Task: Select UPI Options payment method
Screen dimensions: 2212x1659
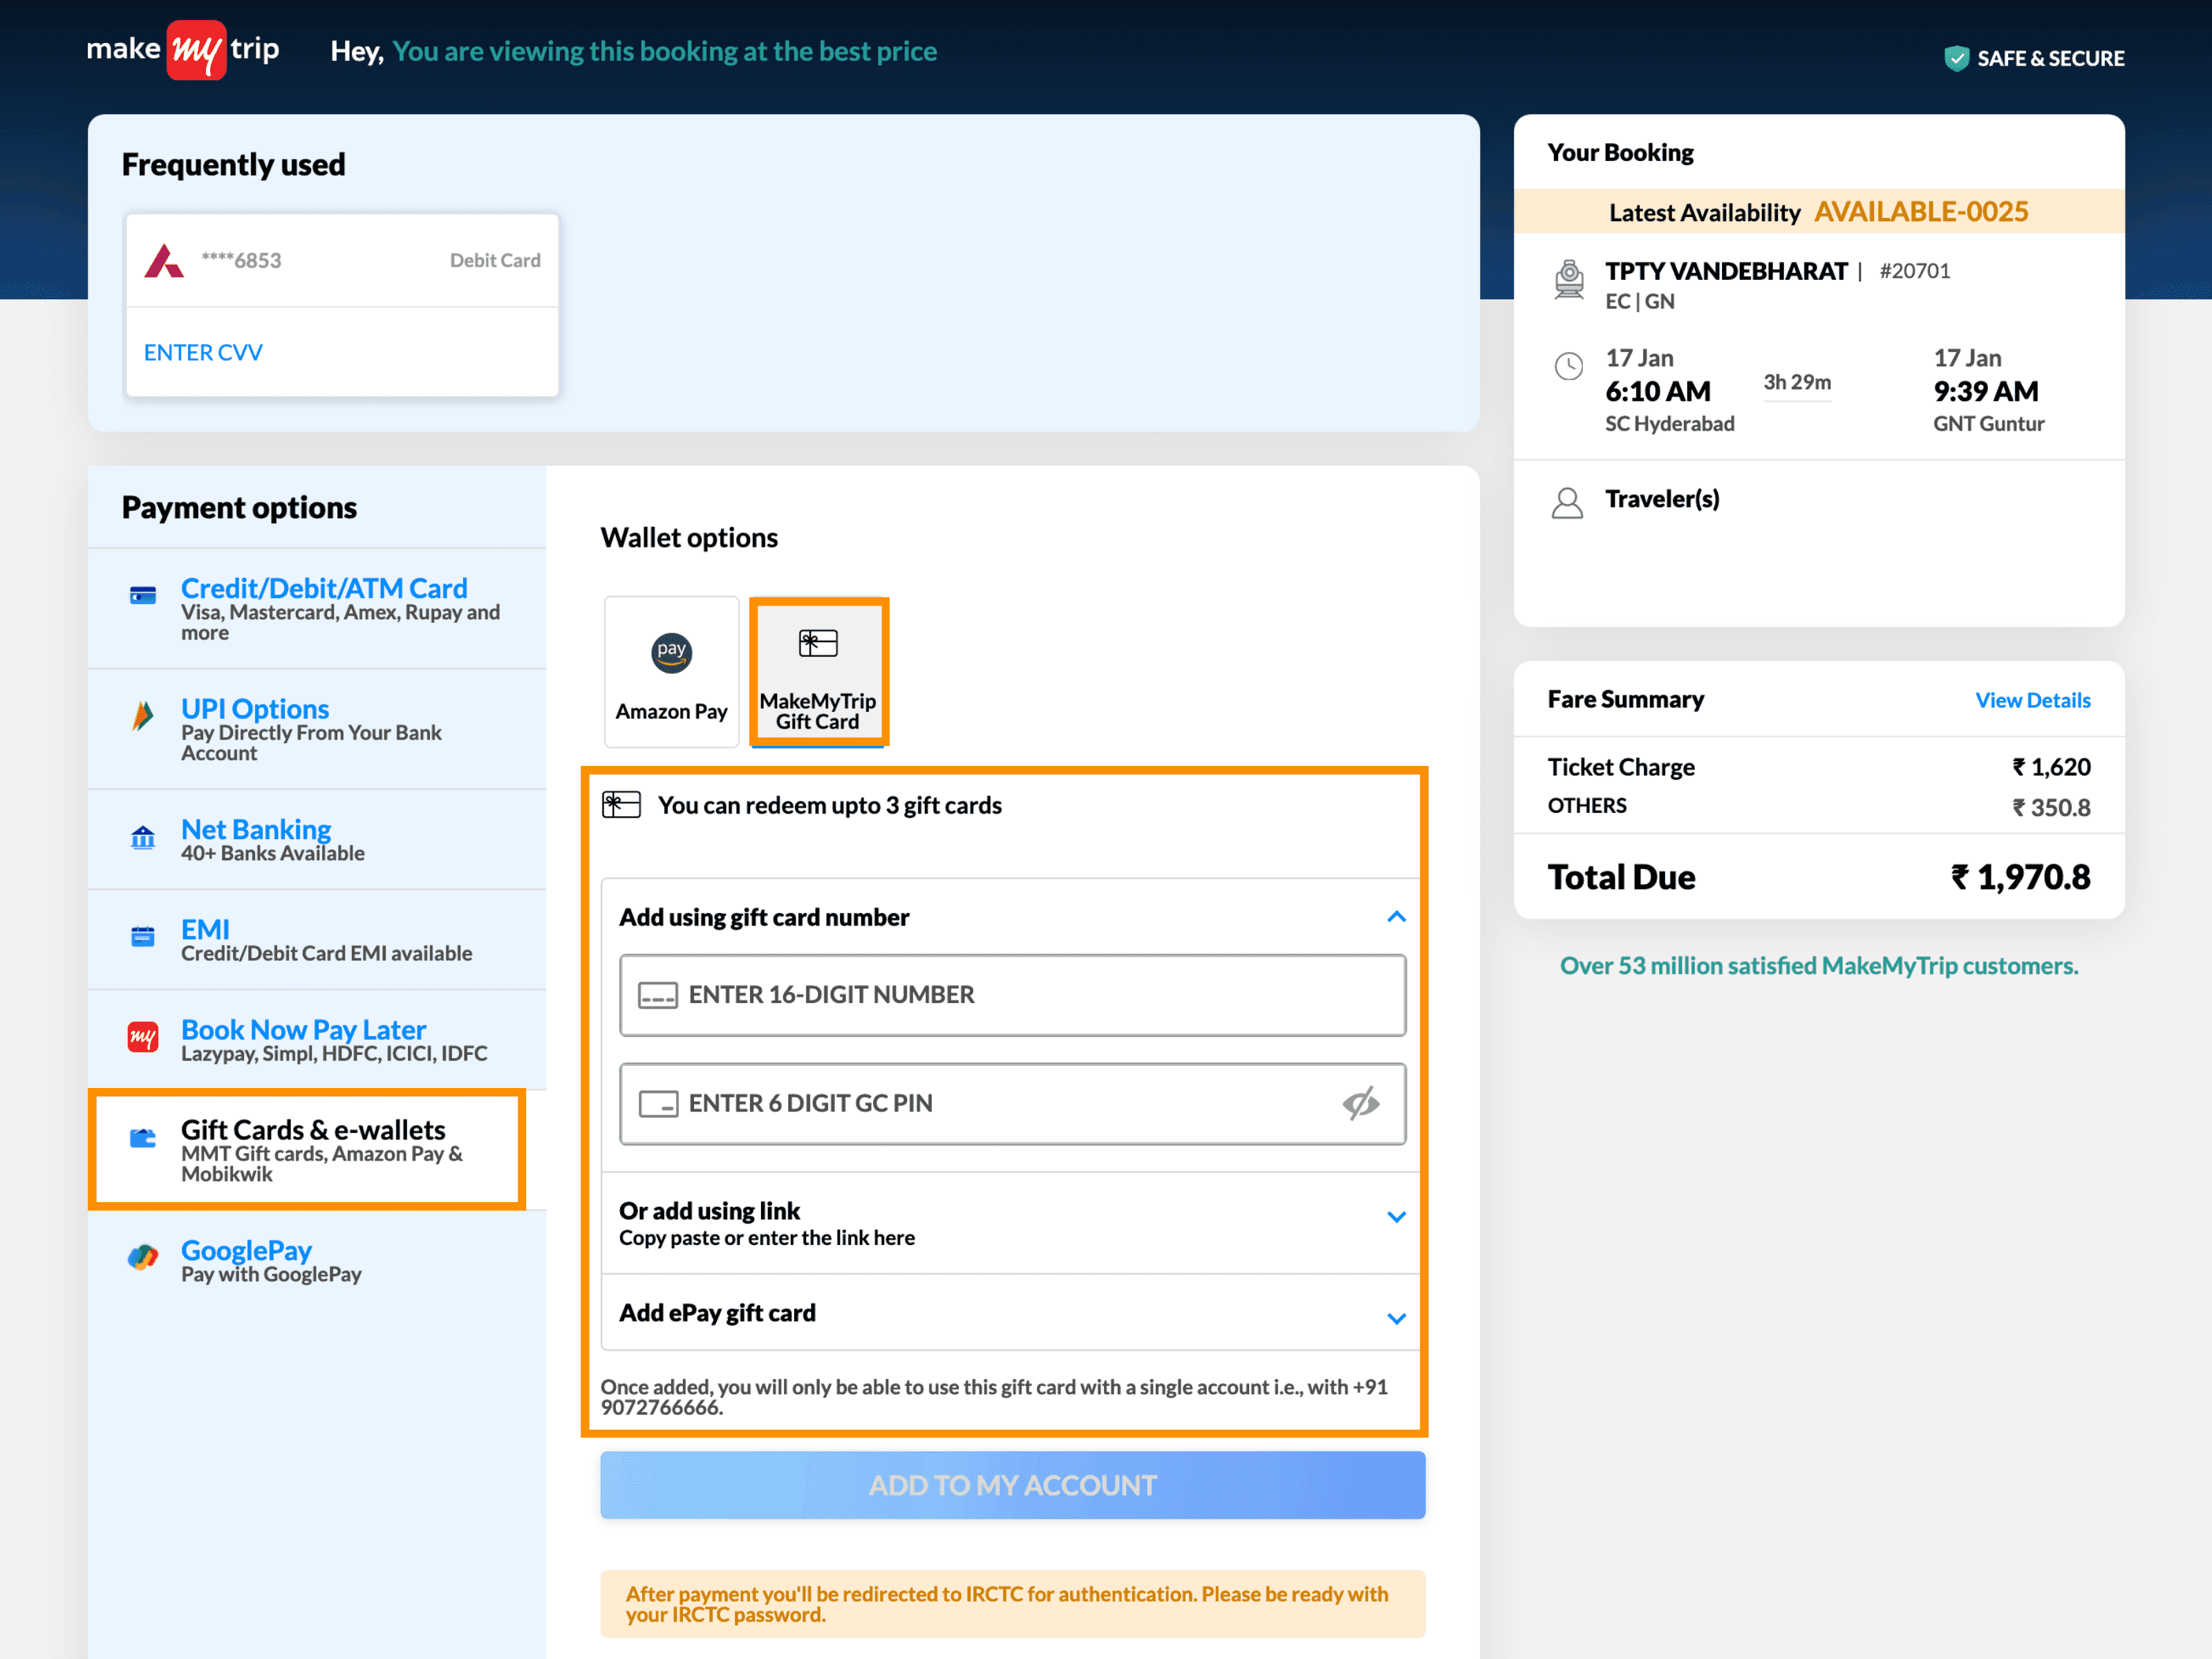Action: (317, 729)
